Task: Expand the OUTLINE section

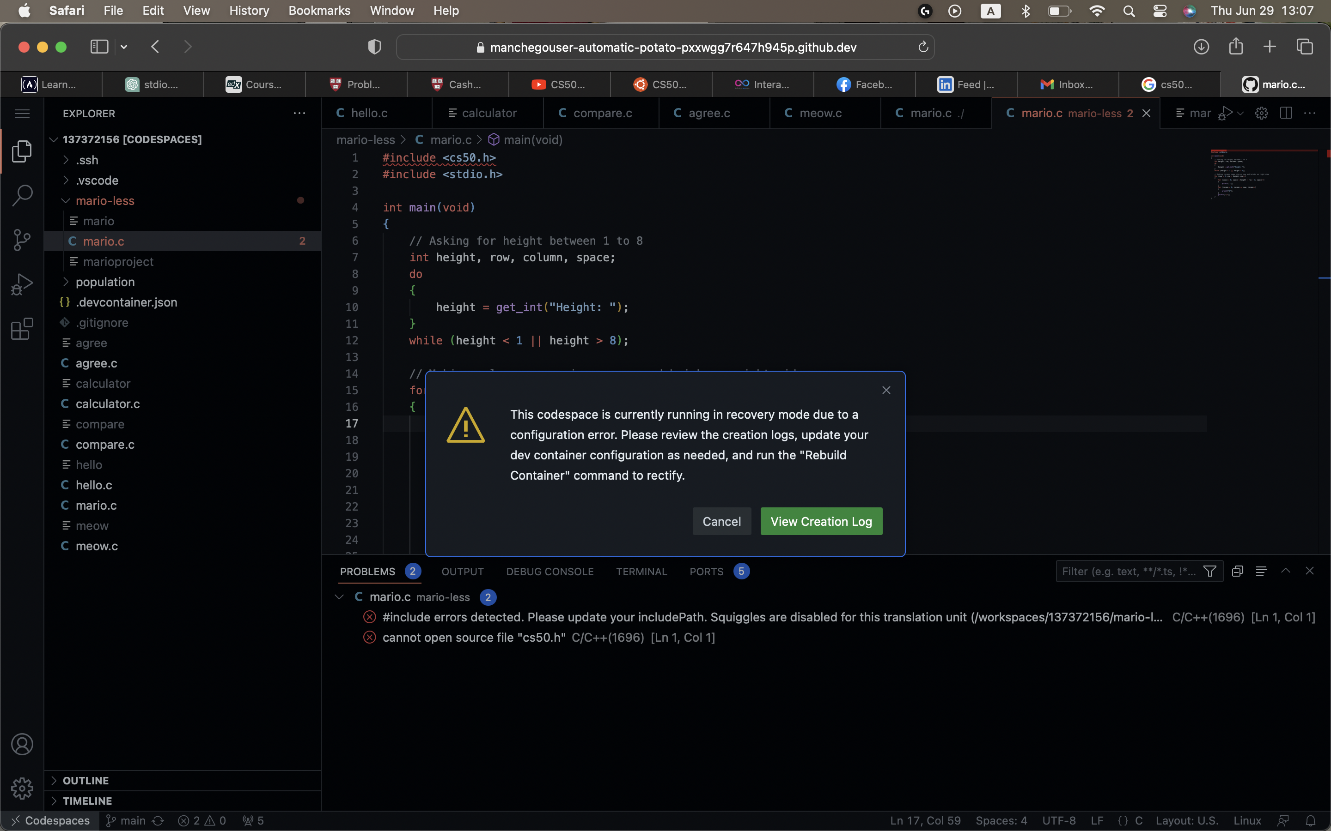Action: tap(85, 780)
